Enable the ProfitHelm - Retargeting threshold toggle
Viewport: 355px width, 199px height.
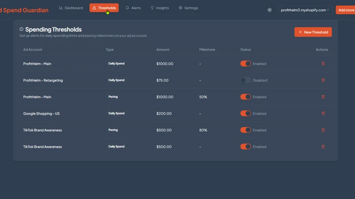[245, 80]
